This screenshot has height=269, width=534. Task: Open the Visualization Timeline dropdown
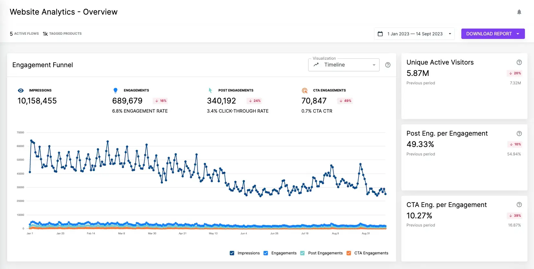coord(344,65)
